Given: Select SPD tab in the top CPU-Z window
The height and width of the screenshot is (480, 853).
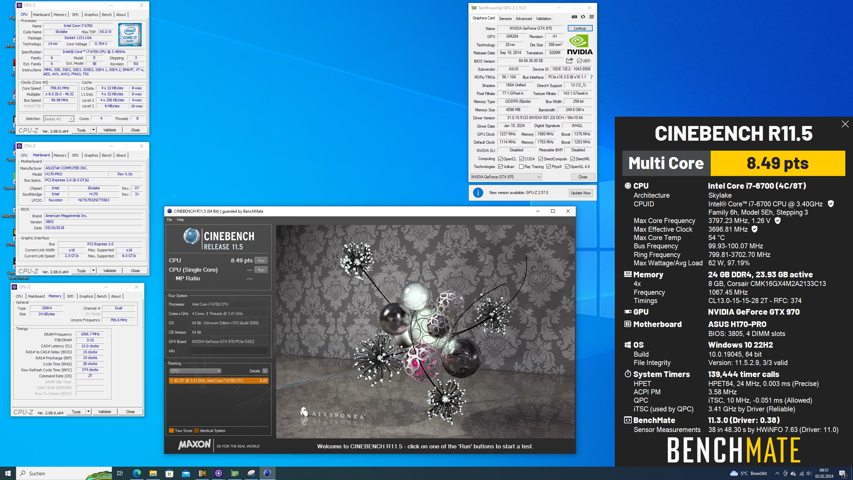Looking at the screenshot, I should point(75,15).
